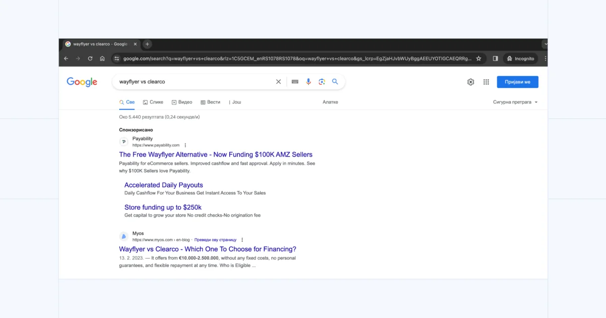Image resolution: width=606 pixels, height=318 pixels.
Task: Switch to the Видео tab
Action: tap(182, 102)
